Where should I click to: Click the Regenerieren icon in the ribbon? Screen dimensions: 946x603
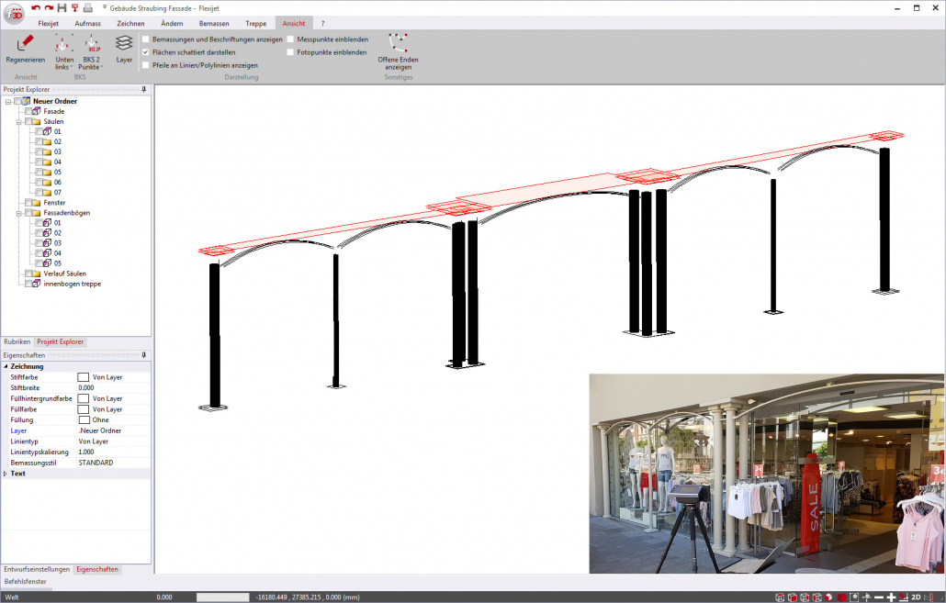[25, 44]
